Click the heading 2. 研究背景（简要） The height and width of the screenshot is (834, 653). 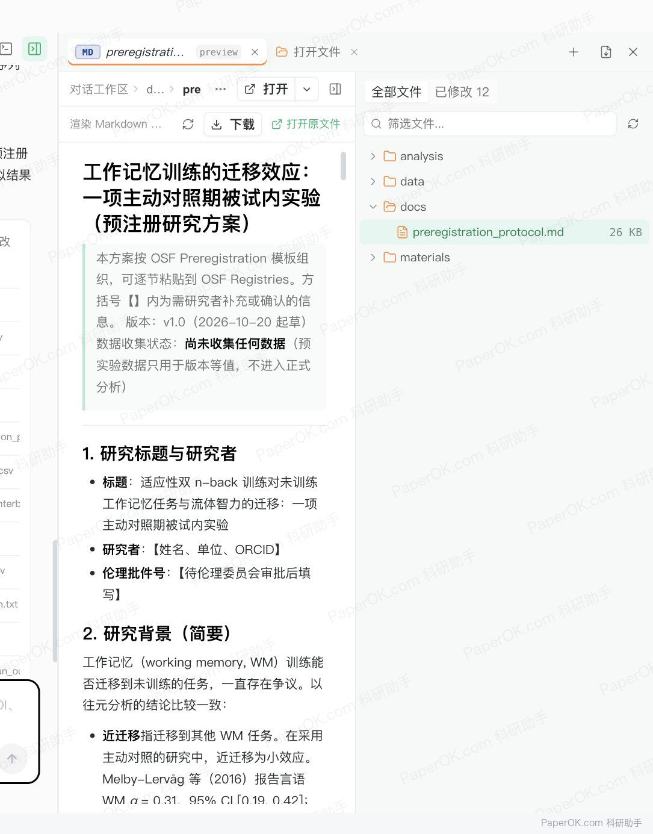pyautogui.click(x=157, y=633)
